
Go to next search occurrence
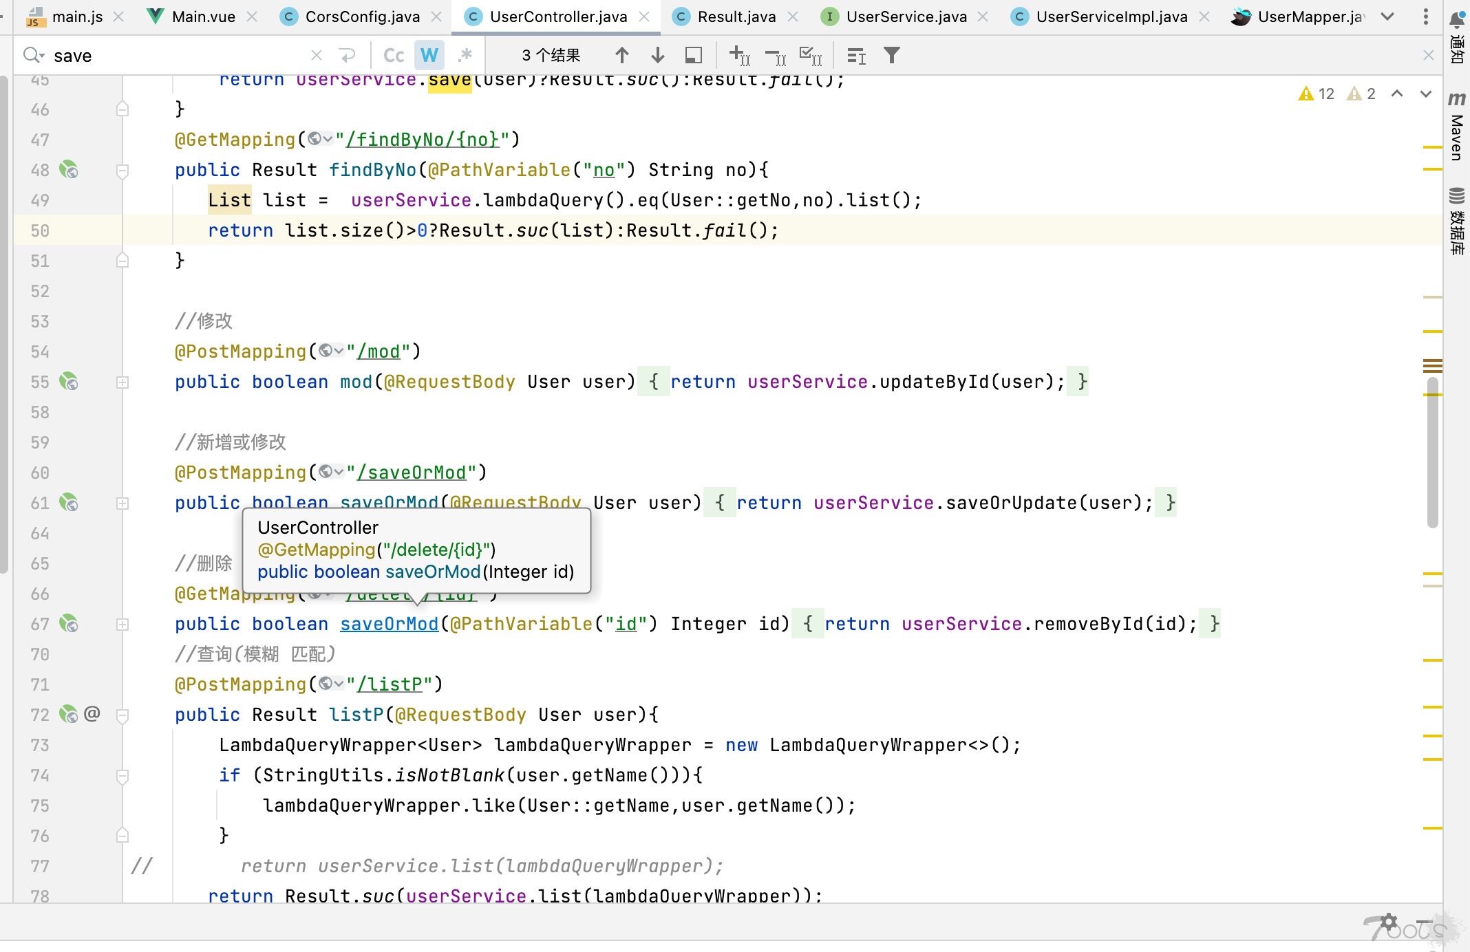pos(658,55)
